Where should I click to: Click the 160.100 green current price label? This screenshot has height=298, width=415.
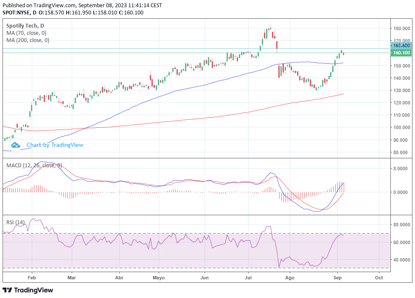click(x=401, y=53)
